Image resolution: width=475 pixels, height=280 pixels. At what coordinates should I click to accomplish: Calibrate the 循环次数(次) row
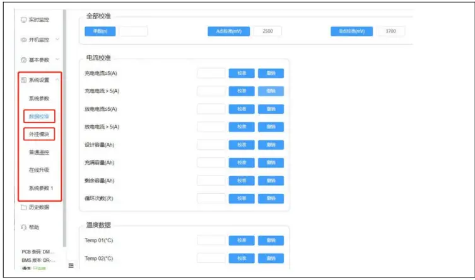(242, 198)
